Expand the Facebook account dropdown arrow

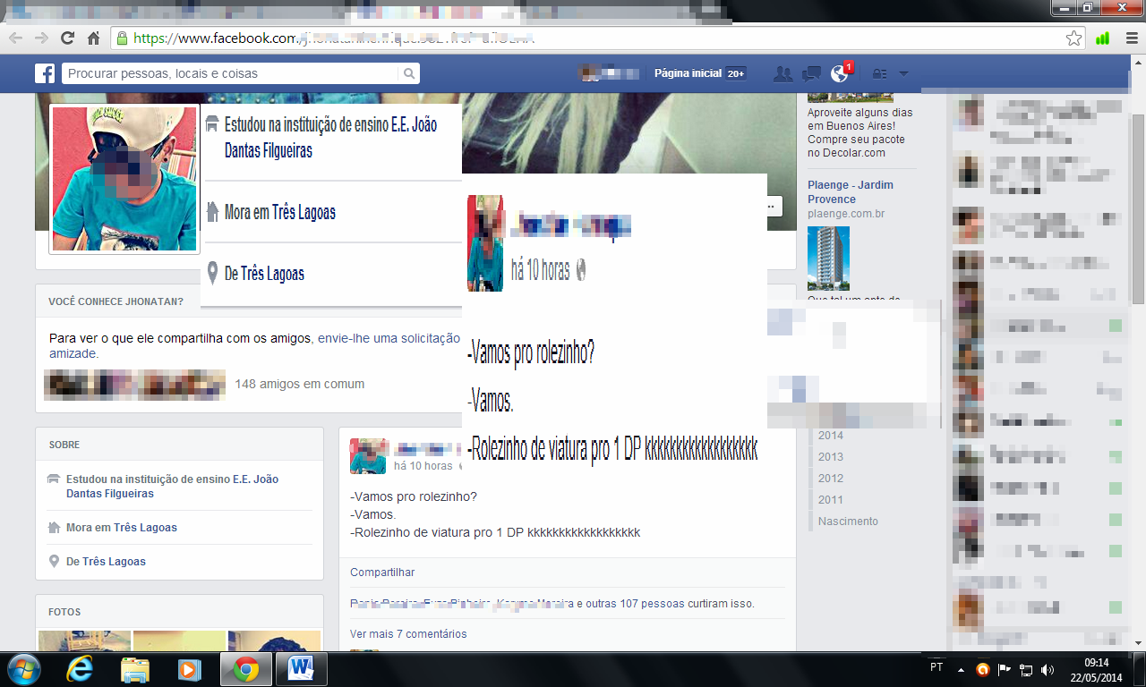(903, 73)
